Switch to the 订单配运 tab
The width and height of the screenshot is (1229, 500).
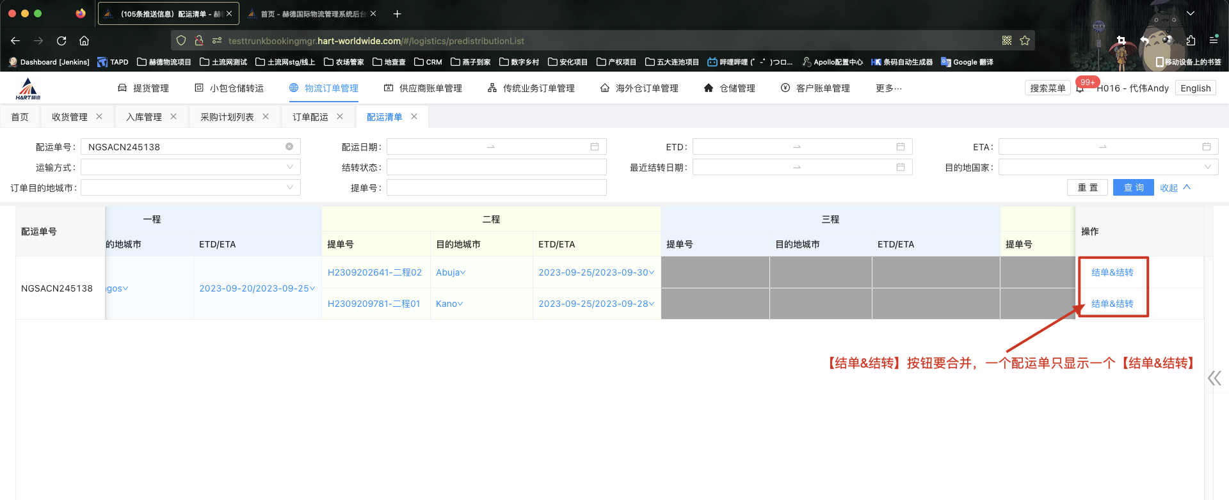tap(310, 117)
